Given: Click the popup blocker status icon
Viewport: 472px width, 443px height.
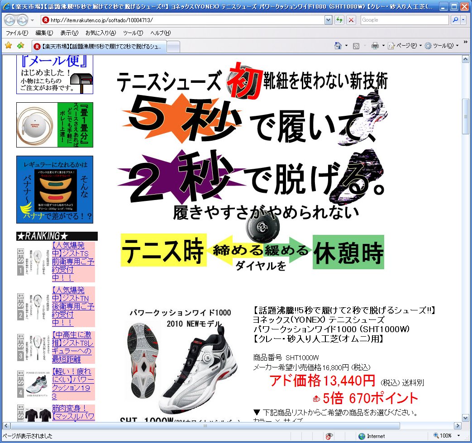Looking at the screenshot, I should (x=329, y=436).
